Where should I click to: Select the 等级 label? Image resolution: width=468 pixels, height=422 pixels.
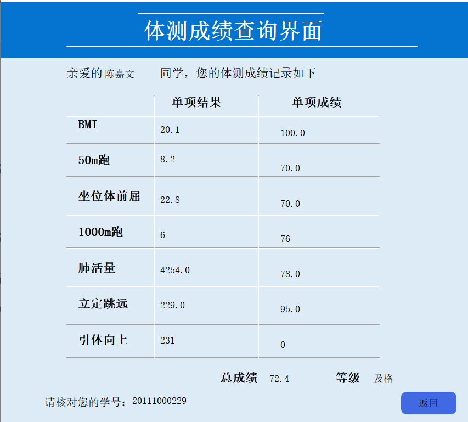click(x=349, y=378)
